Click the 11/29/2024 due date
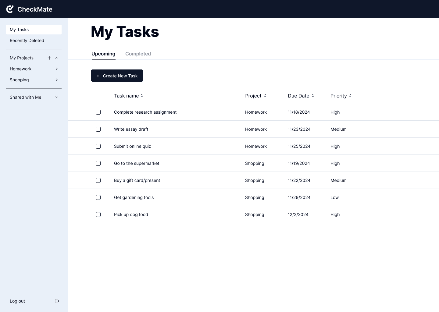 [299, 197]
